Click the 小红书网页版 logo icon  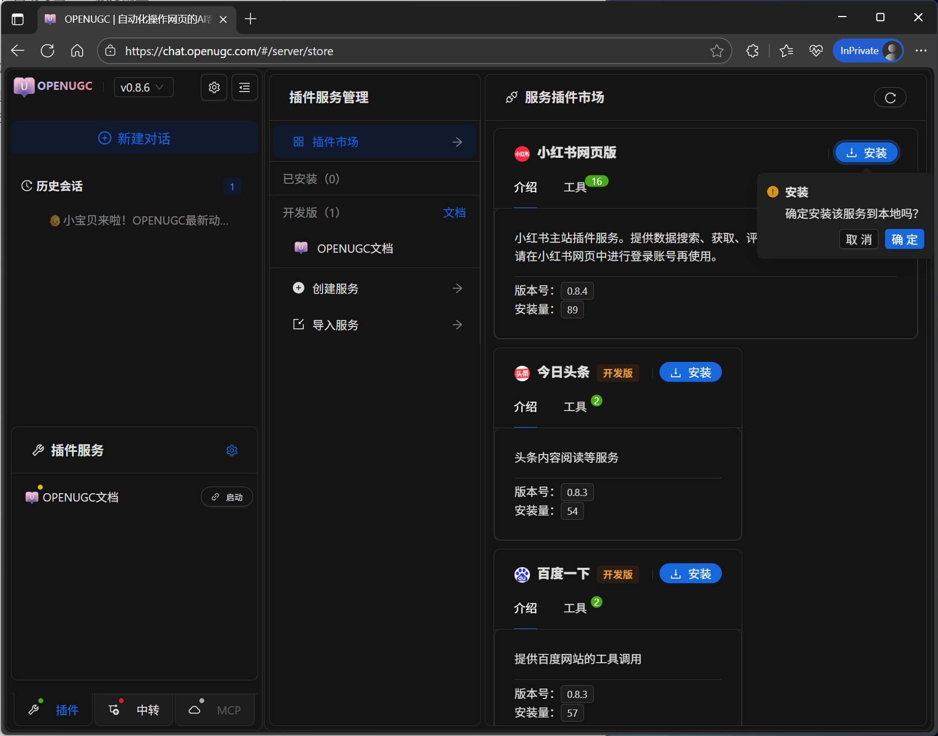pyautogui.click(x=522, y=153)
